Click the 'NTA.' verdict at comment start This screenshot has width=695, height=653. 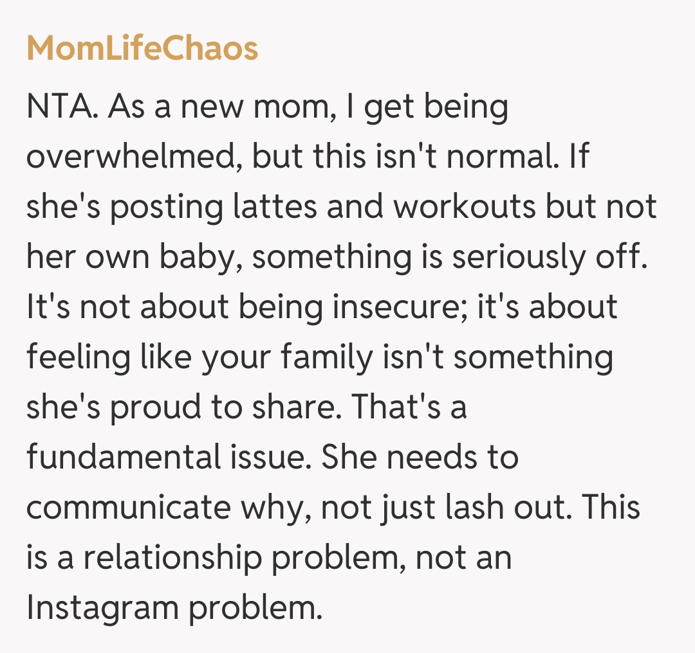[62, 106]
